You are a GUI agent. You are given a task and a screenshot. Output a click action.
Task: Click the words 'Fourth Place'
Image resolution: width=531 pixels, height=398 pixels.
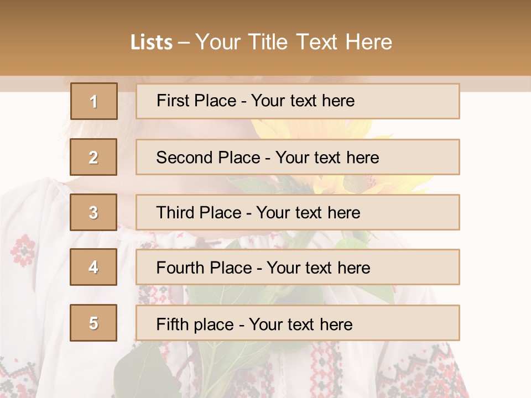pos(203,268)
